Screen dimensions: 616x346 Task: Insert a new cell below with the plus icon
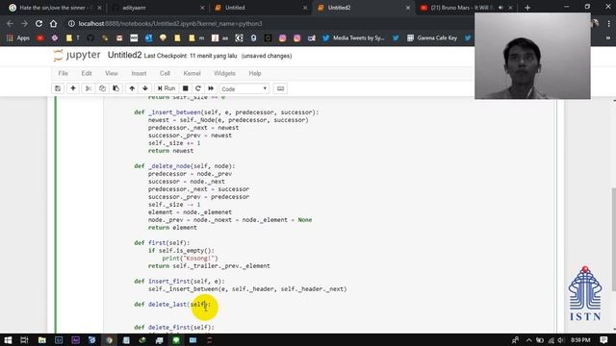pyautogui.click(x=73, y=88)
